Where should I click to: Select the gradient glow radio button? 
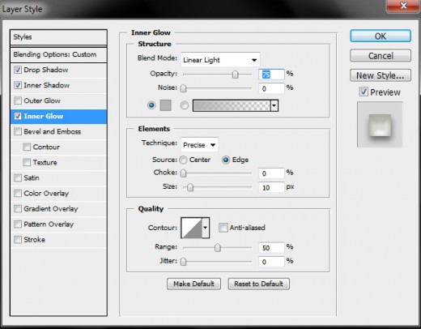185,105
